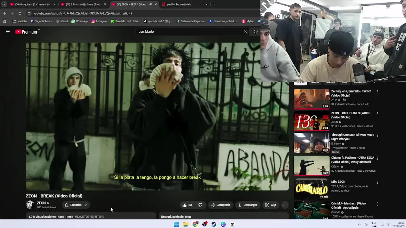Reload the page
This screenshot has height=228, width=406.
[x=20, y=13]
